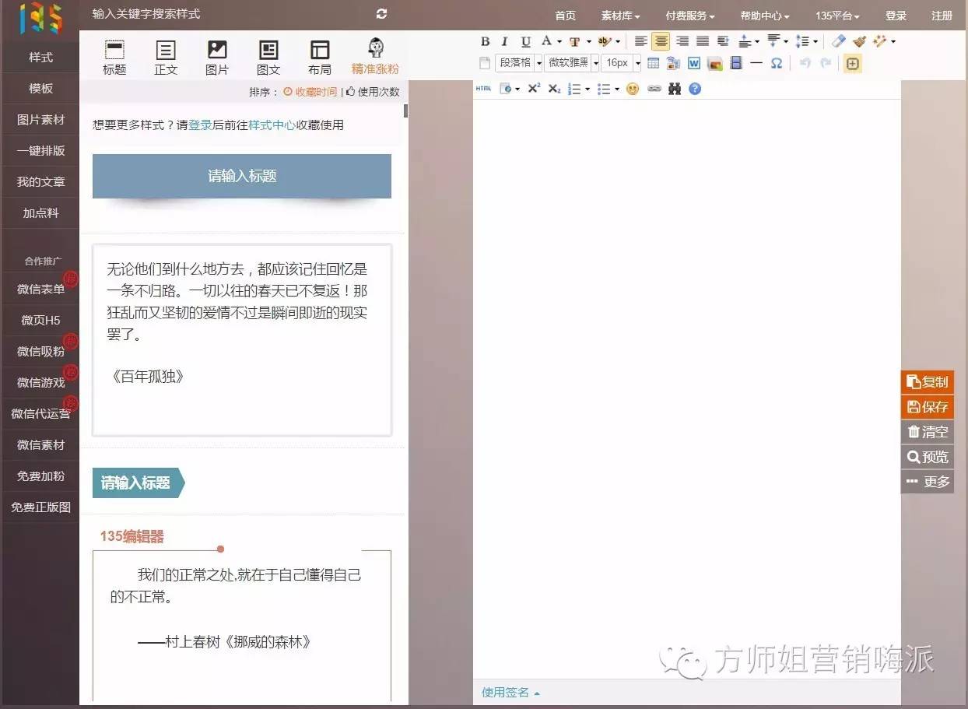Toggle bold formatting on selected text
Screen dimensions: 968x709
pos(485,41)
